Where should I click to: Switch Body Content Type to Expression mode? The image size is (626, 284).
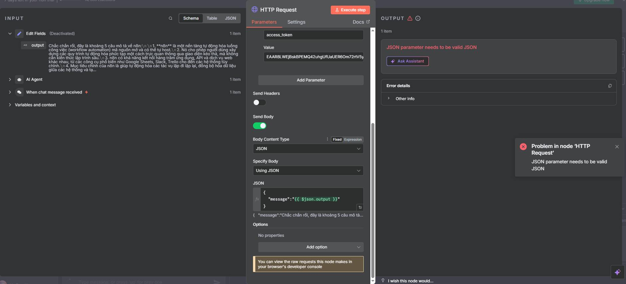353,140
